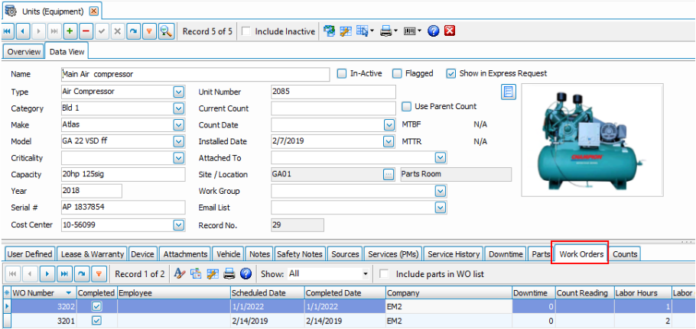Expand the Criticality dropdown
The image size is (696, 329).
(178, 158)
